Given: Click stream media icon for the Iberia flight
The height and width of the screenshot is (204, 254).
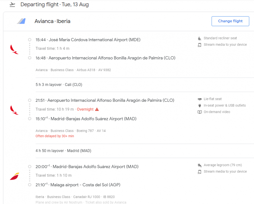Looking at the screenshot, I should click(200, 172).
